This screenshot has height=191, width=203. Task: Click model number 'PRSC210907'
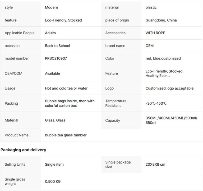pos(56,58)
